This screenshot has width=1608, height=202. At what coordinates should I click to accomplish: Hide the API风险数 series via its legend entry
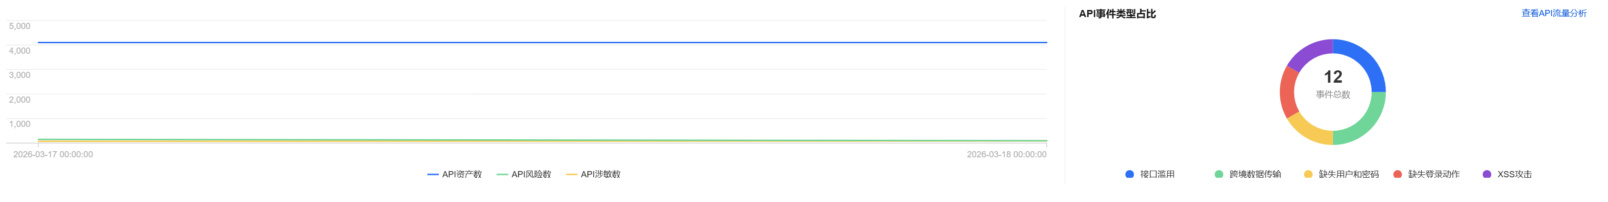[524, 174]
